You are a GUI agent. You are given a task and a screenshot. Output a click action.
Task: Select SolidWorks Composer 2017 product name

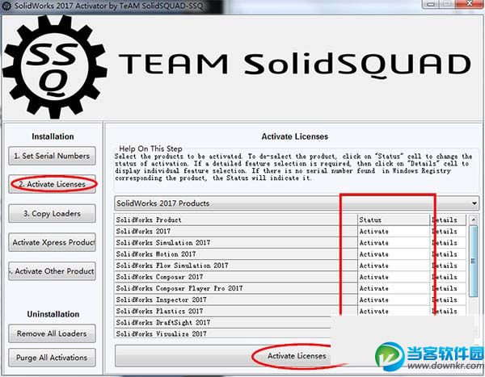(159, 277)
